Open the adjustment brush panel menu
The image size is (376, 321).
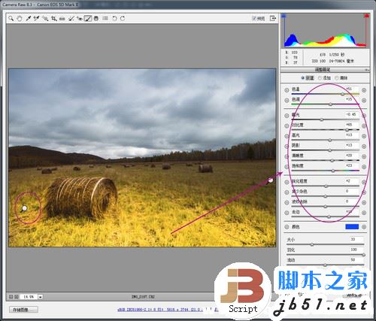pos(367,70)
